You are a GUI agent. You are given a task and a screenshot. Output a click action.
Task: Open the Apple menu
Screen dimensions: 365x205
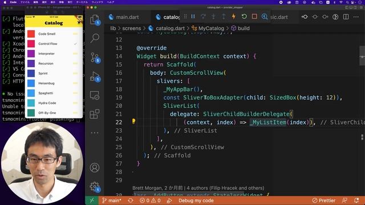point(5,2)
